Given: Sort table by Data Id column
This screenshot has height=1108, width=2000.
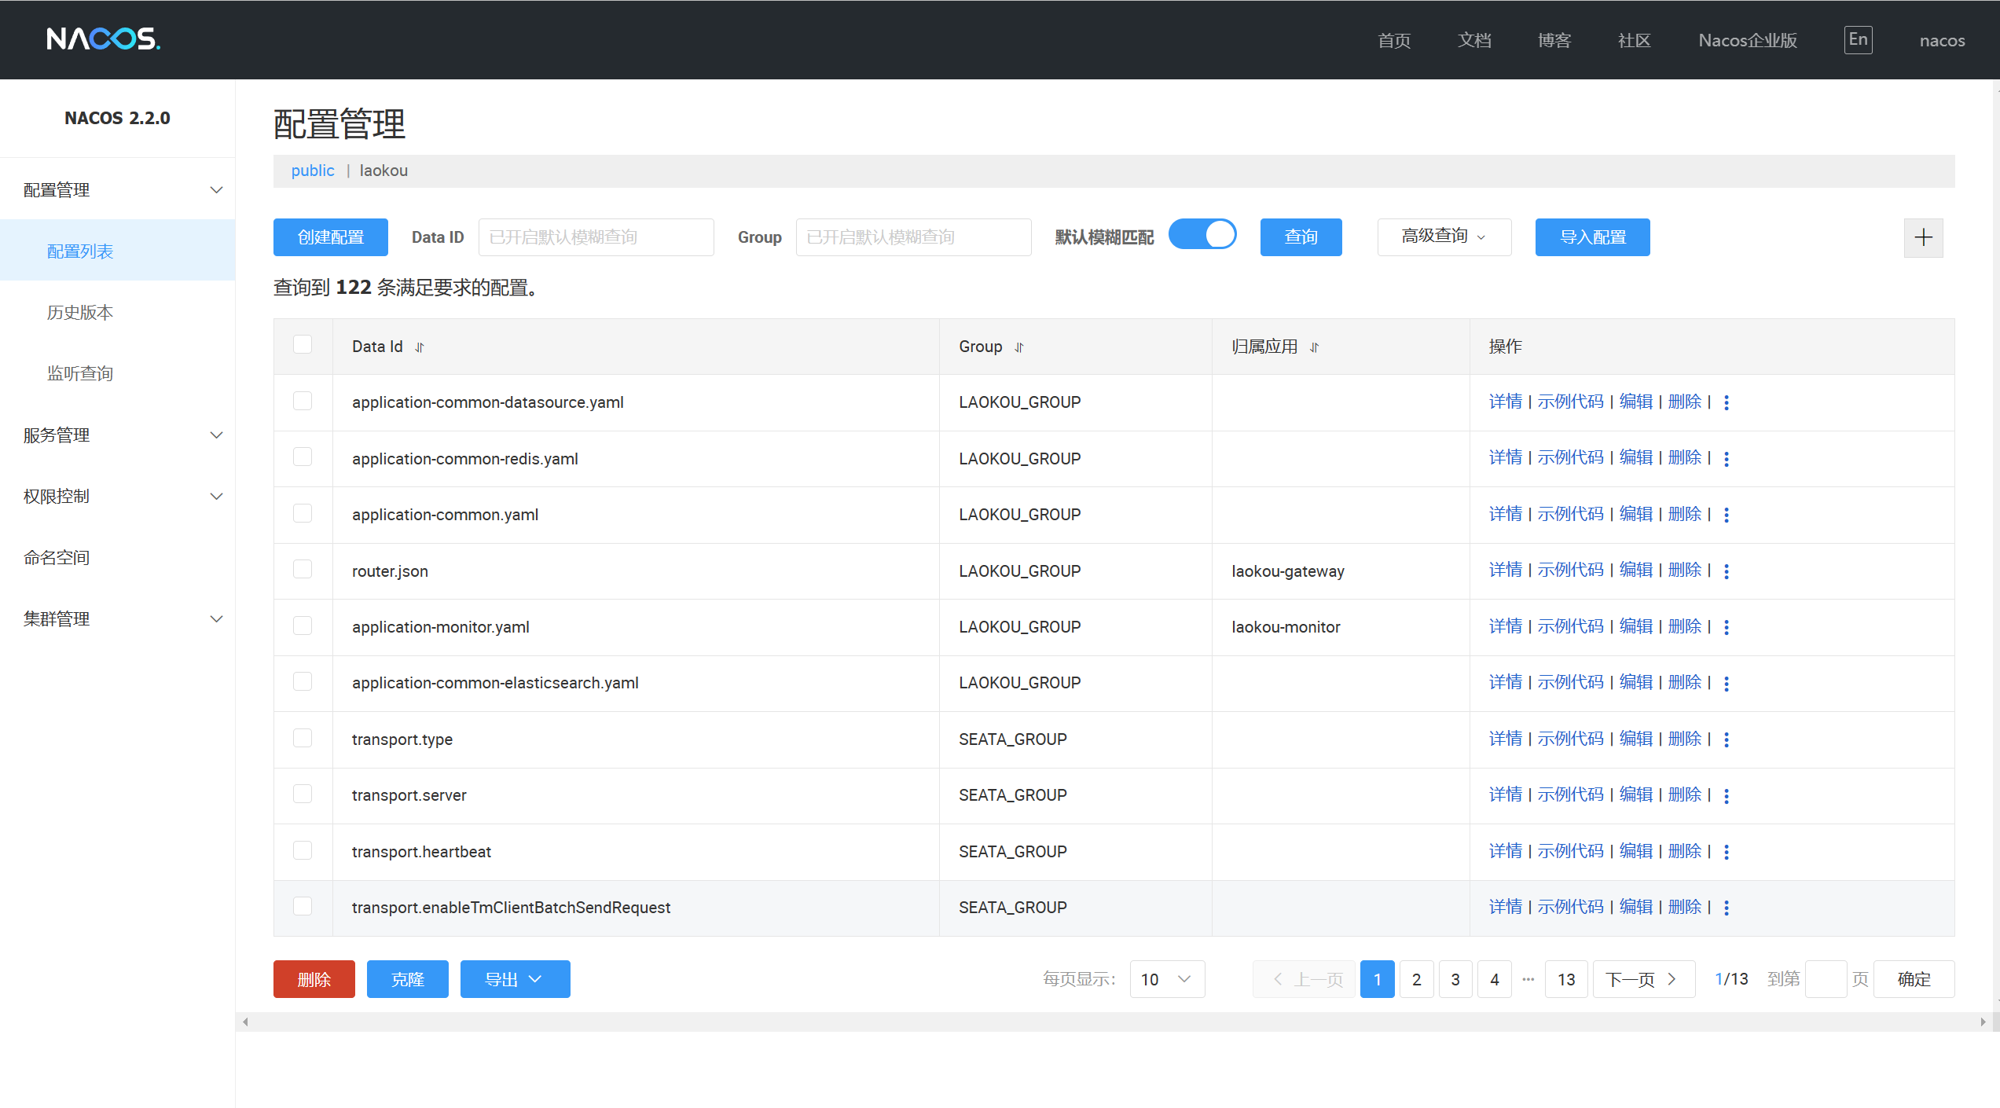Looking at the screenshot, I should (420, 347).
